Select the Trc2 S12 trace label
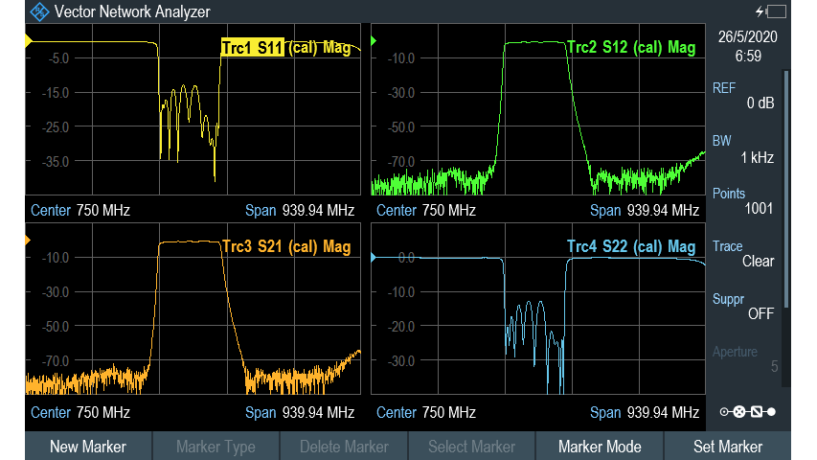This screenshot has width=817, height=460. 630,48
